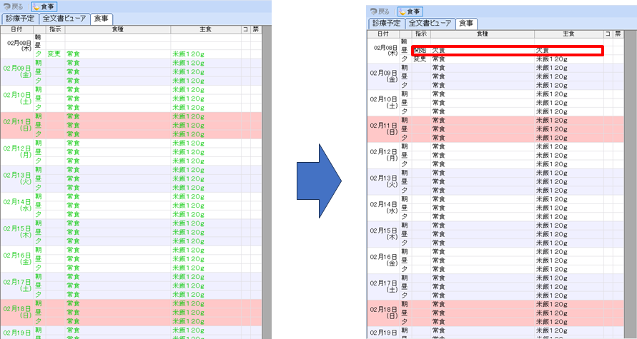The width and height of the screenshot is (637, 339).
Task: Click 主食 column header in right window
Action: [569, 34]
